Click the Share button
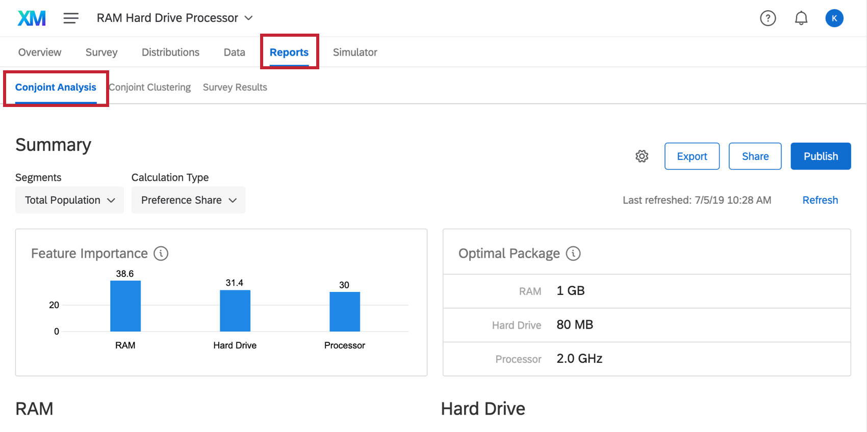This screenshot has height=432, width=867. click(755, 156)
